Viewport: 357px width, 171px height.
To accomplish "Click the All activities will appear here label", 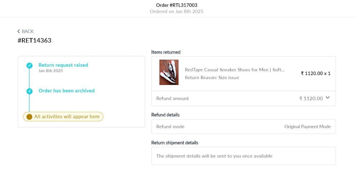I will (67, 117).
